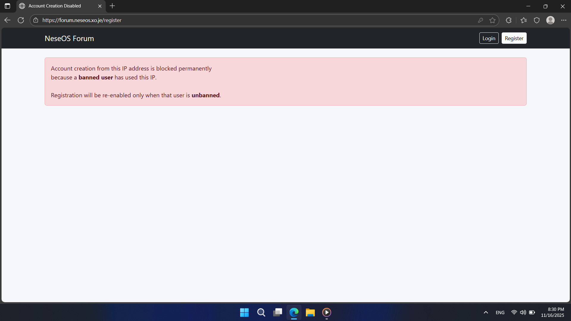This screenshot has height=321, width=571.
Task: Click the Login button
Action: pyautogui.click(x=489, y=38)
